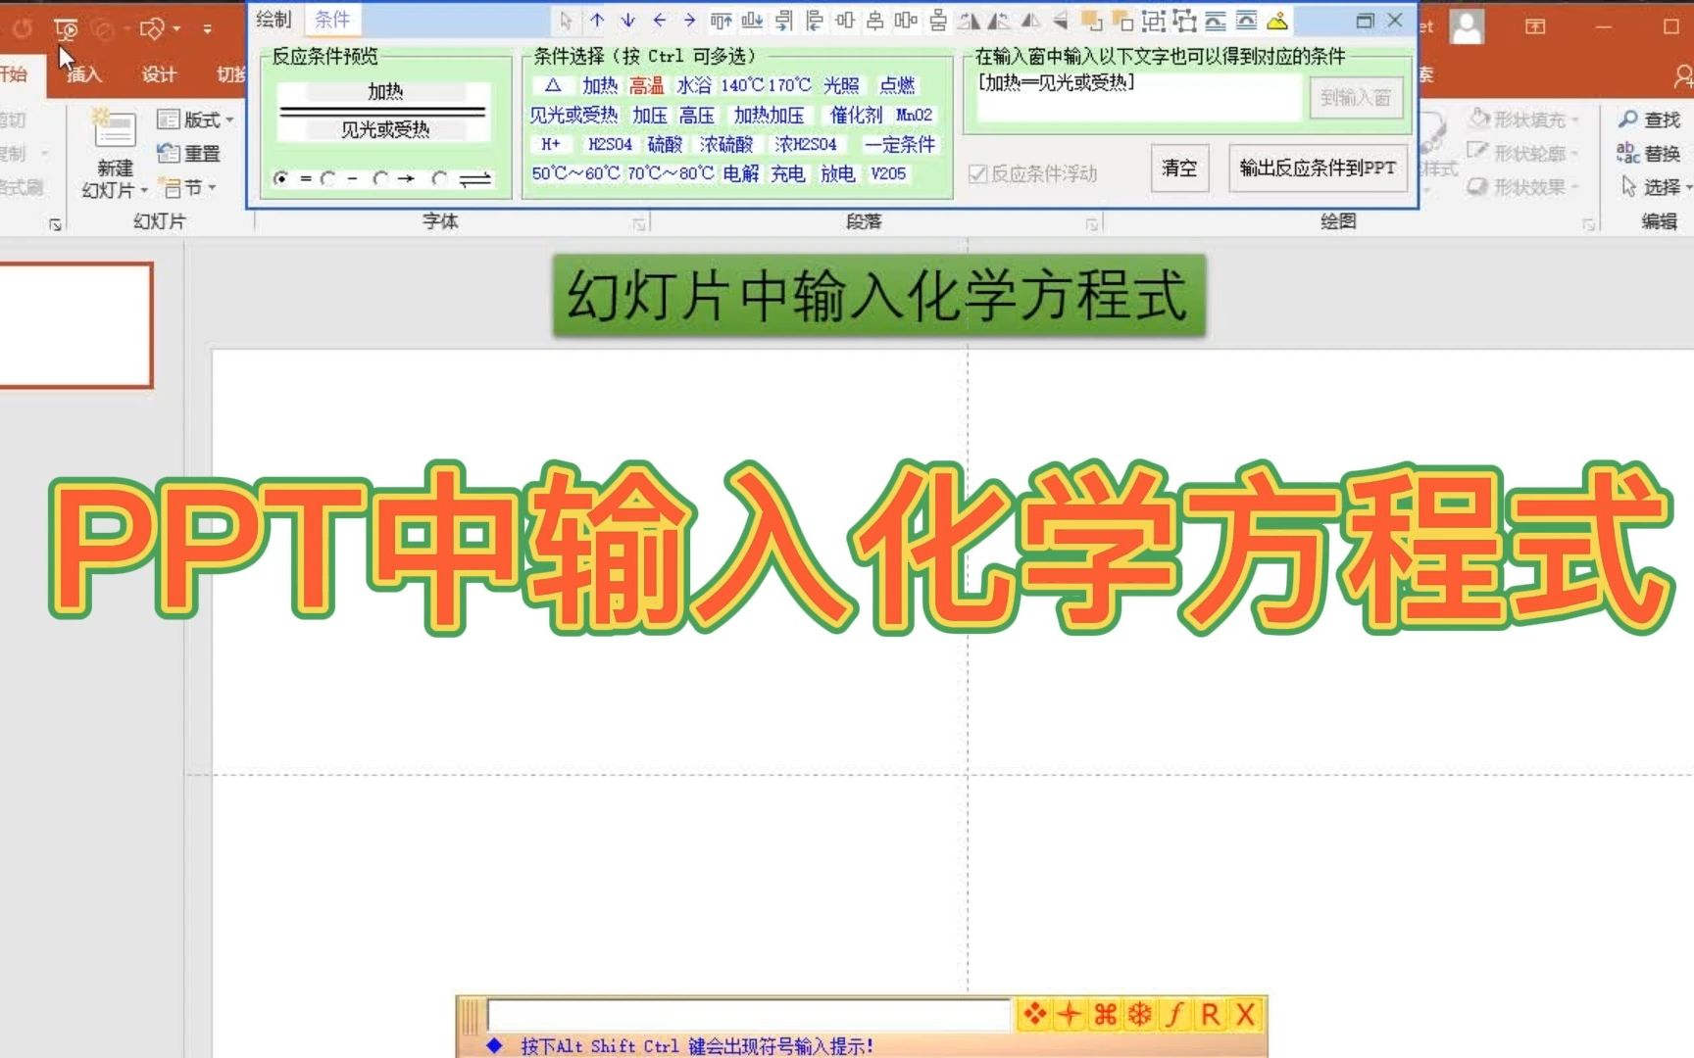Open the 形状填充 dropdown
1694x1058 pixels.
pos(1522,120)
